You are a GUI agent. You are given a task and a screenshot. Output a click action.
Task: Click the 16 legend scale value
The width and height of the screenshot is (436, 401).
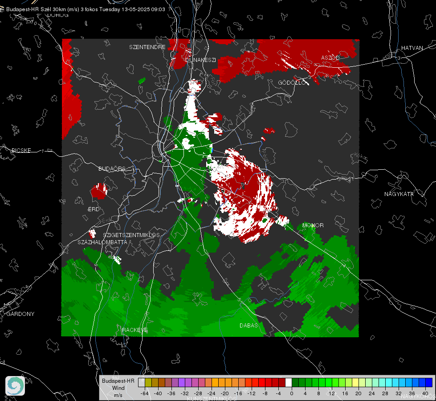point(345,393)
